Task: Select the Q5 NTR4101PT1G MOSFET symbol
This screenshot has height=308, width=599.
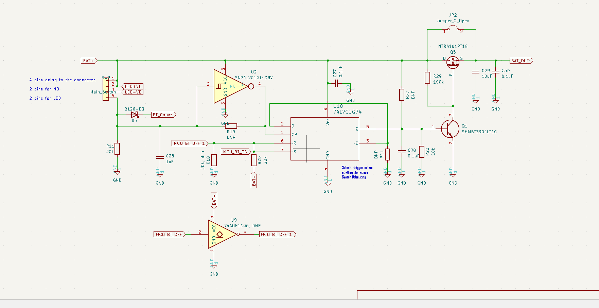Action: 453,62
